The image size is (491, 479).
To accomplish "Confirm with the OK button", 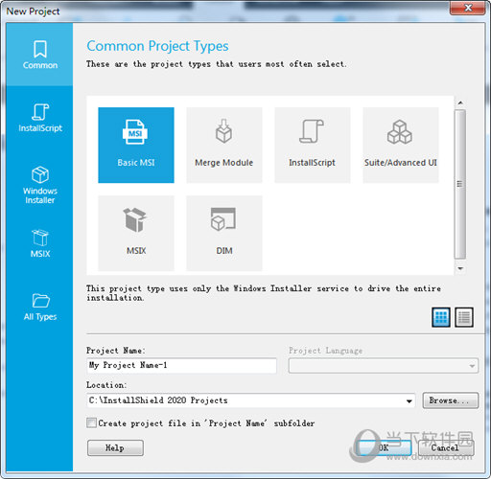I will pos(384,448).
